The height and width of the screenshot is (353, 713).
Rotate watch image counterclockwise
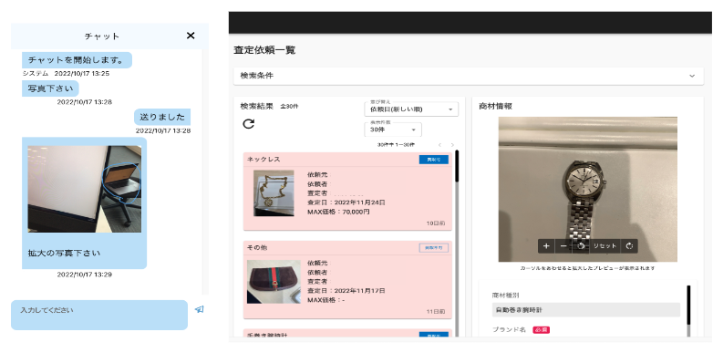(x=581, y=246)
